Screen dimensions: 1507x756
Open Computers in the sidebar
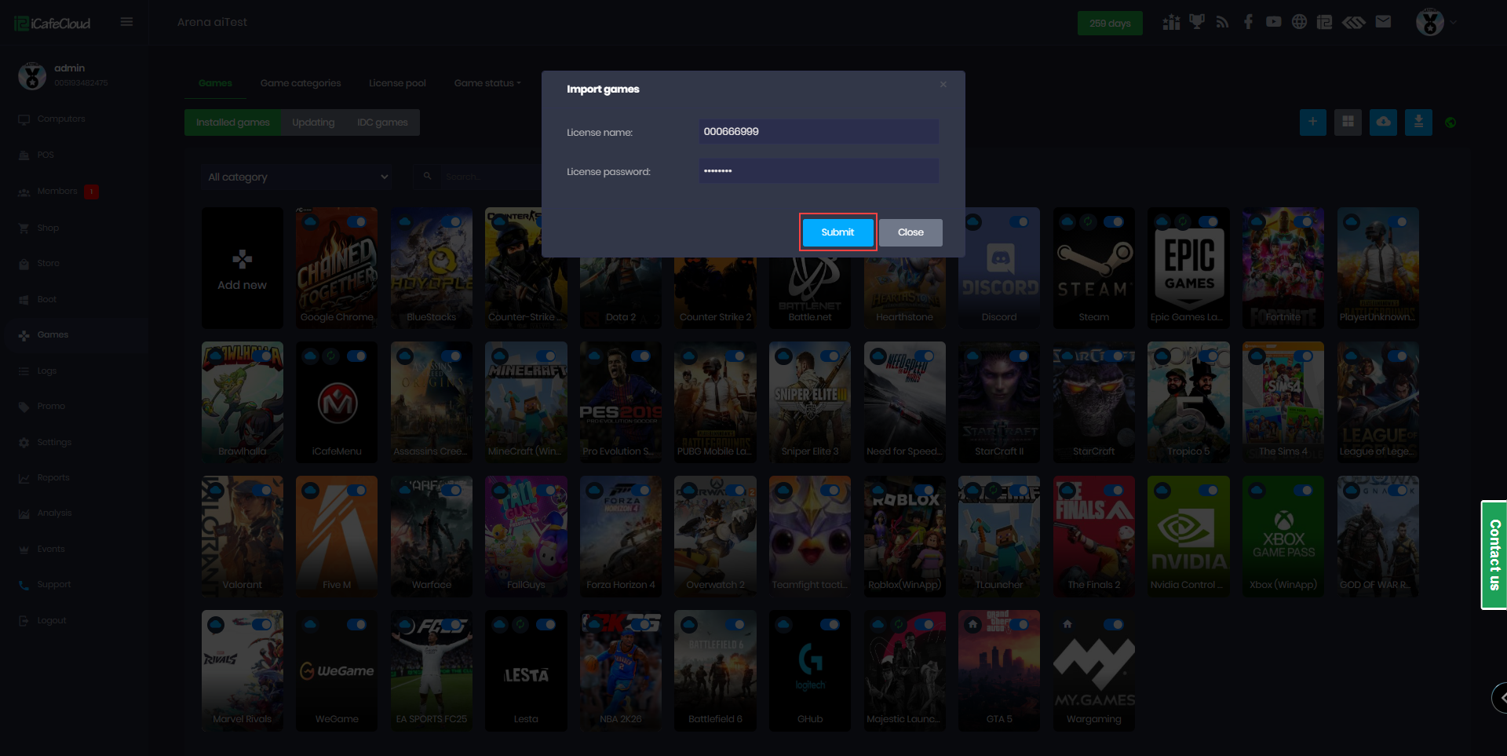pos(61,119)
